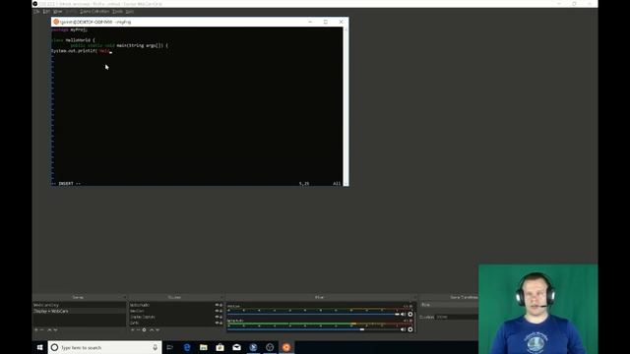
Task: Toggle lock icon of topmost source row
Action: pos(221,305)
